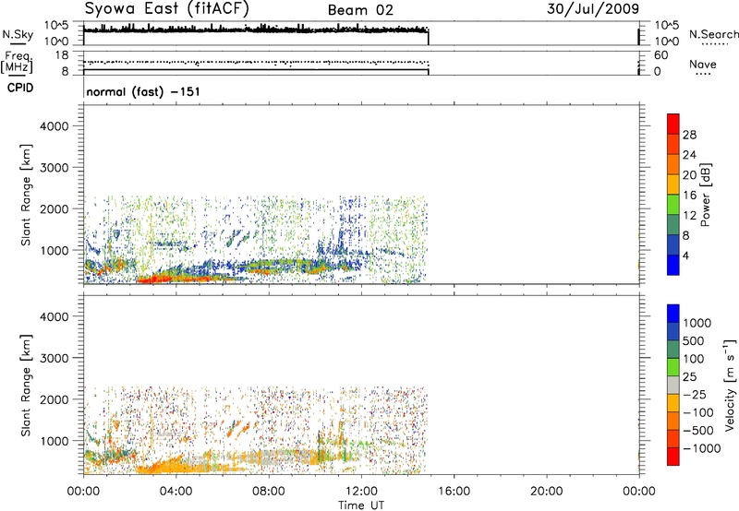Click the 'N.Sky' axis label
The height and width of the screenshot is (511, 739).
(x=18, y=34)
